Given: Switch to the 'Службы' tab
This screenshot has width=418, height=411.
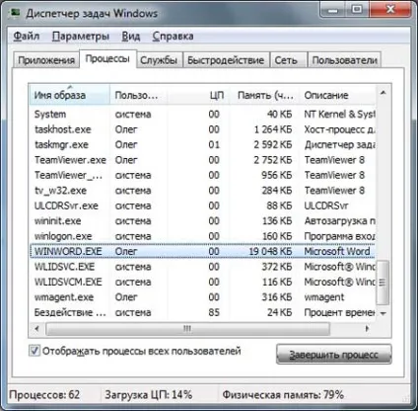Looking at the screenshot, I should pos(159,60).
